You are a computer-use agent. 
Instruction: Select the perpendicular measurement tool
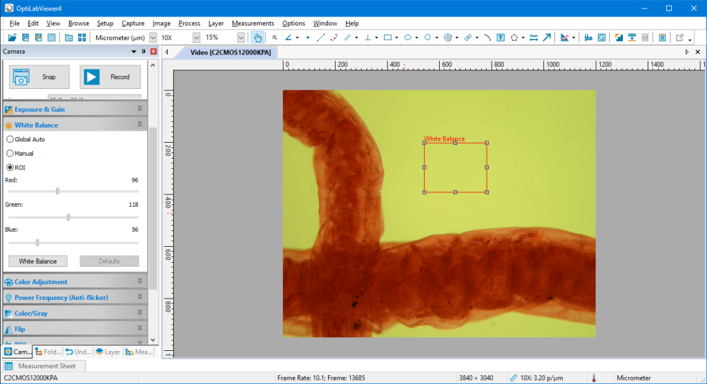tap(367, 37)
